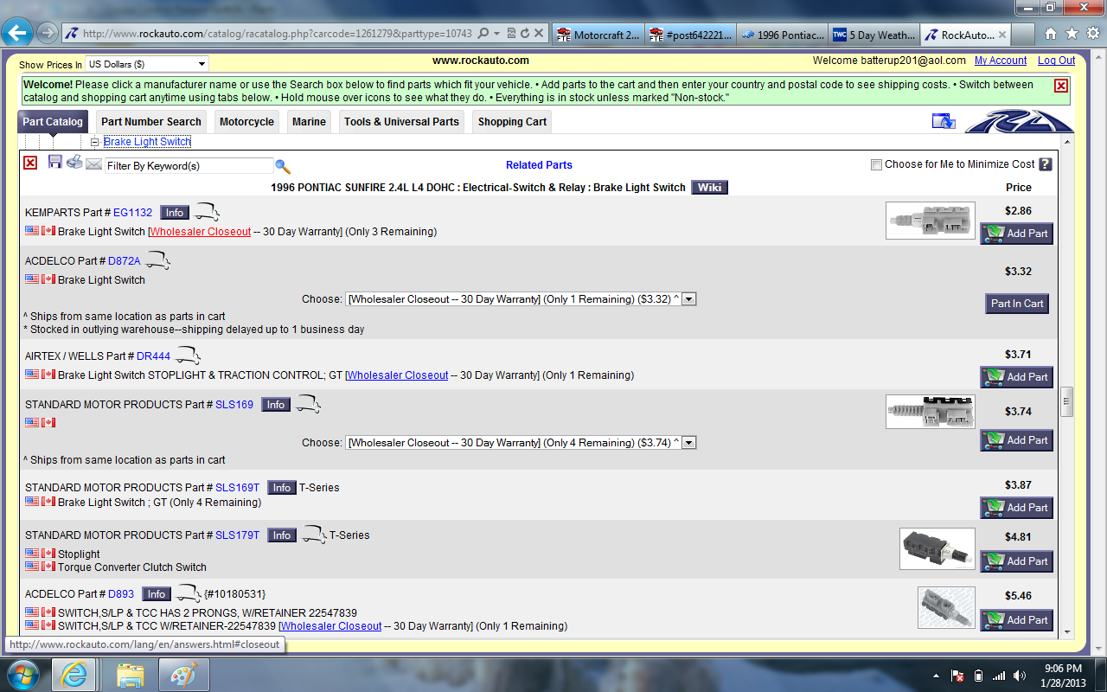This screenshot has height=692, width=1107.
Task: Open the Windows Start menu
Action: pyautogui.click(x=22, y=675)
